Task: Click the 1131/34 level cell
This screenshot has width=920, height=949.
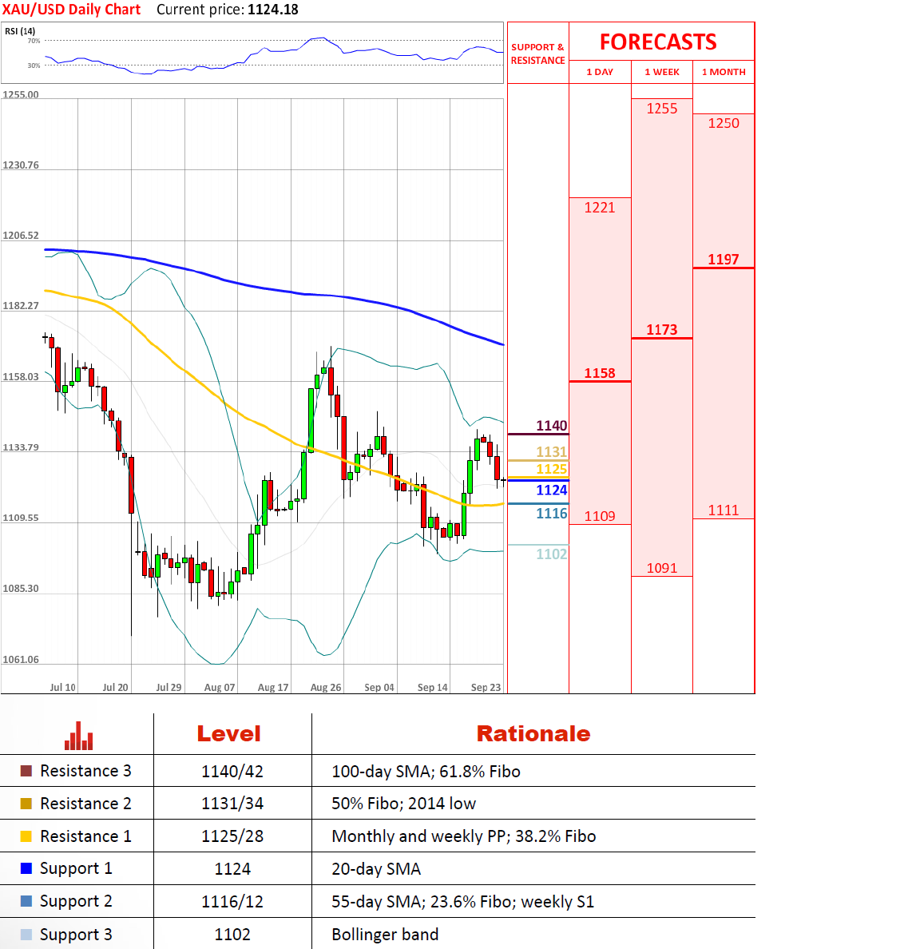Action: (232, 804)
